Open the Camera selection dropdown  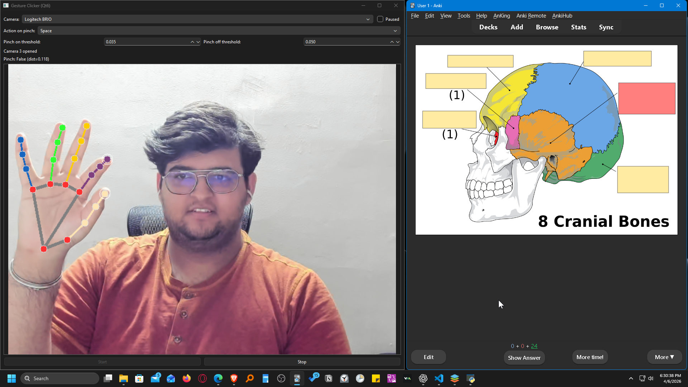pos(368,19)
